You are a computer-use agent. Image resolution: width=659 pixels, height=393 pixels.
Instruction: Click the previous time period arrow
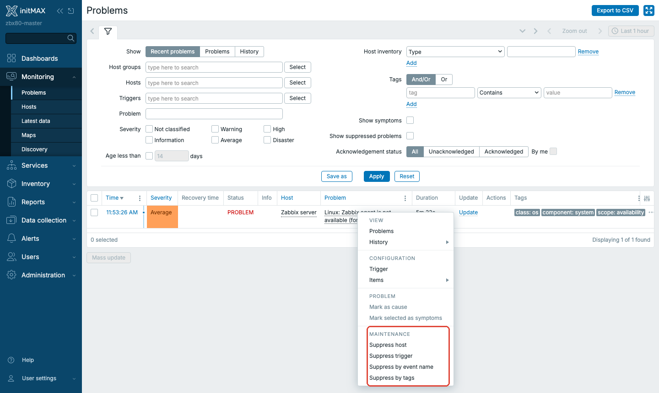pyautogui.click(x=549, y=31)
